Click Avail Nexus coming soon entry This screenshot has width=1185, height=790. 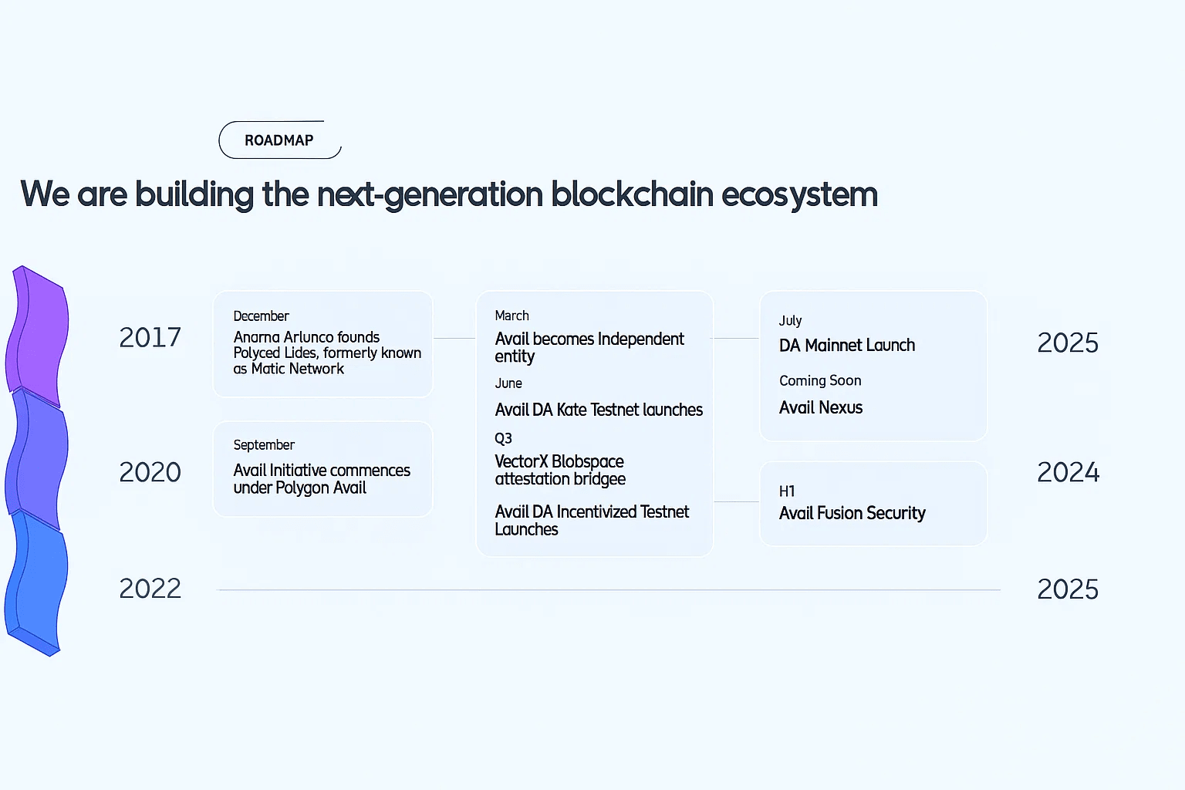point(821,407)
